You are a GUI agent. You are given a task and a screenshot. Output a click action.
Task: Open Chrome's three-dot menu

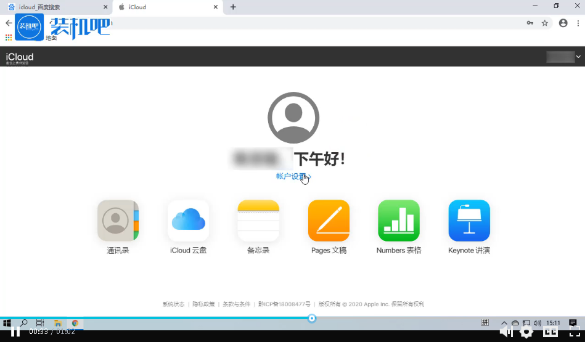pos(578,23)
